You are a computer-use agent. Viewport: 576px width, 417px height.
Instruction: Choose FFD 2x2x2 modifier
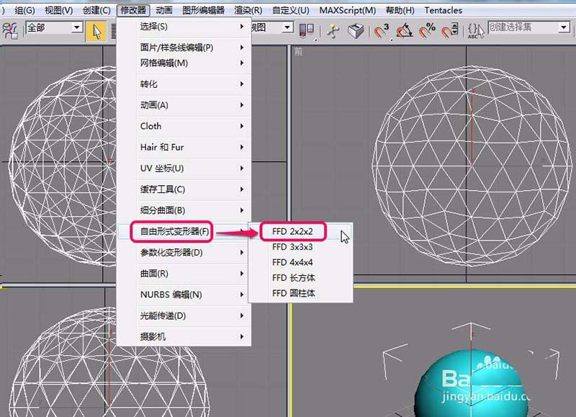point(300,231)
